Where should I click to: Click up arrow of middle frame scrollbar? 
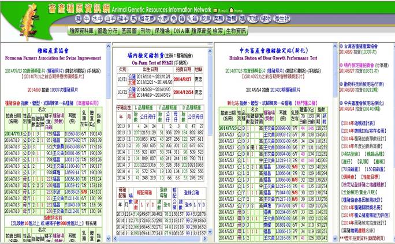pyautogui.click(x=210, y=51)
